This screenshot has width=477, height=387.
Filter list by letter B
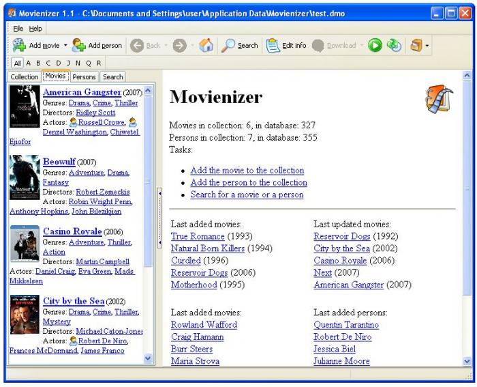(38, 63)
